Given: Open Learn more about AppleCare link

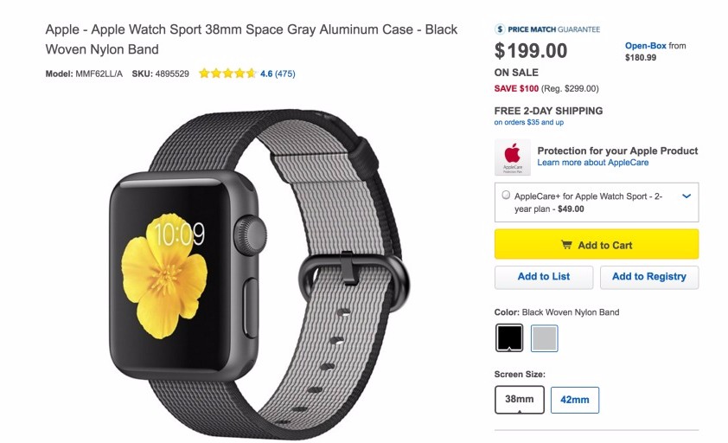Looking at the screenshot, I should coord(593,163).
